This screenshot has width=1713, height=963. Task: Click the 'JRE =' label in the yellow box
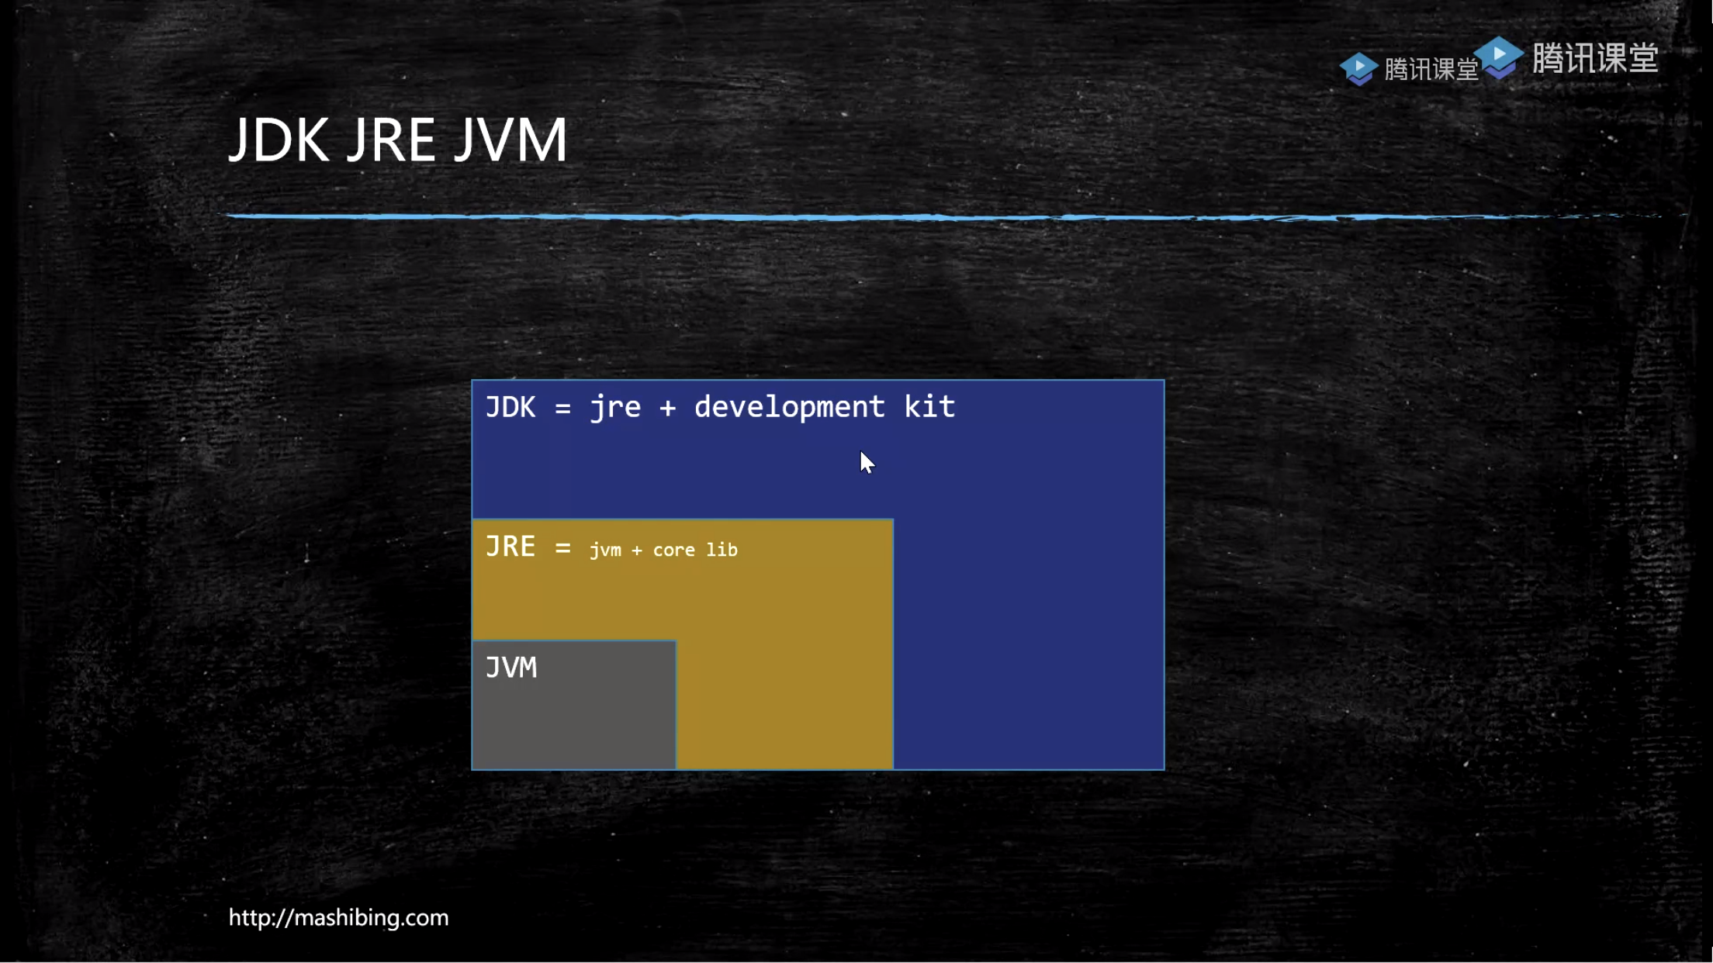(528, 547)
